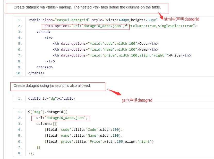This screenshot has height=159, width=214.
Task: Click the "$('#dg').datagrid({" code line
Action: (x=48, y=112)
